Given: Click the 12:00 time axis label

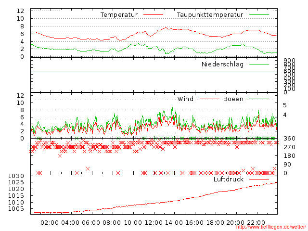Looking at the screenshot, I should [154, 223].
